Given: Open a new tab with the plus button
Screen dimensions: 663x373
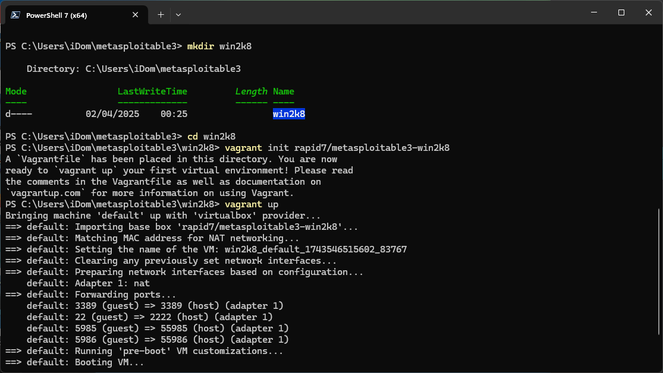Looking at the screenshot, I should 161,15.
